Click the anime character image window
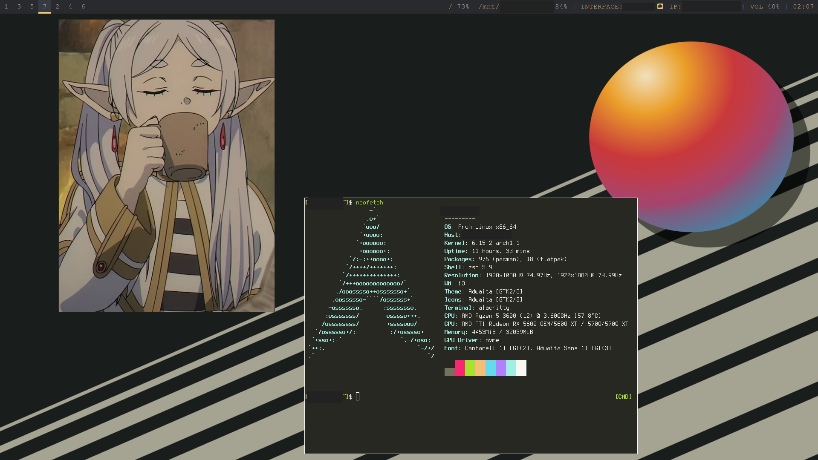 coord(167,166)
